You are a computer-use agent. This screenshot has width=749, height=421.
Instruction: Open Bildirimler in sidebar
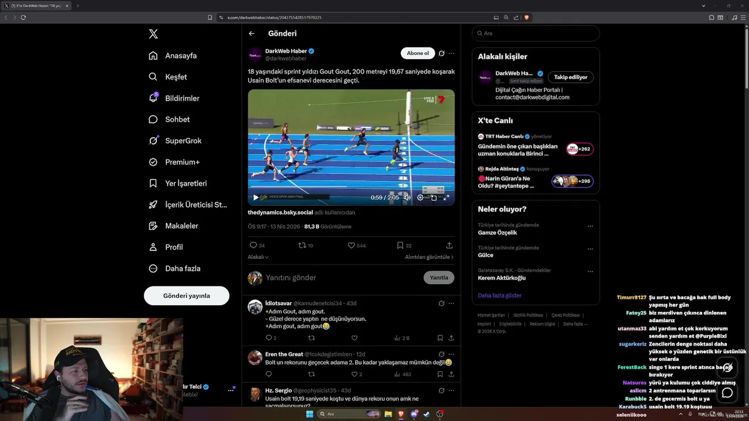(x=174, y=98)
